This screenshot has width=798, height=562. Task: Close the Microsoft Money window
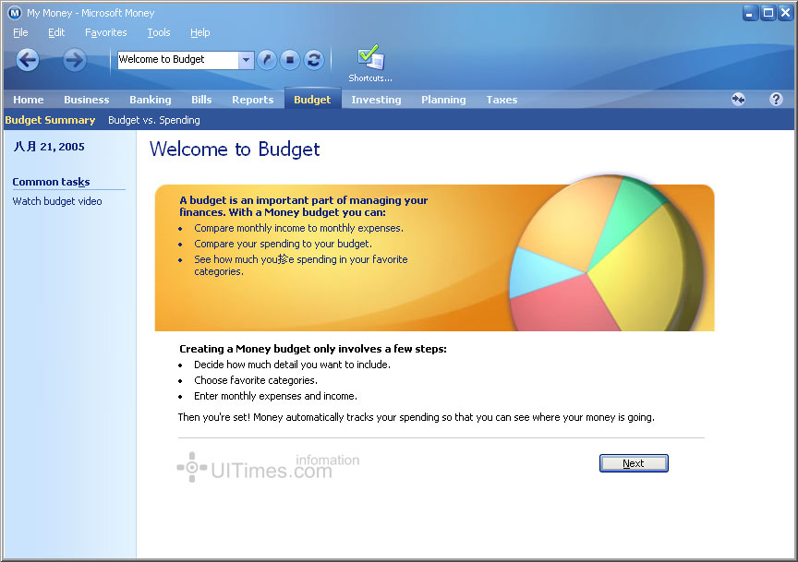coord(786,13)
